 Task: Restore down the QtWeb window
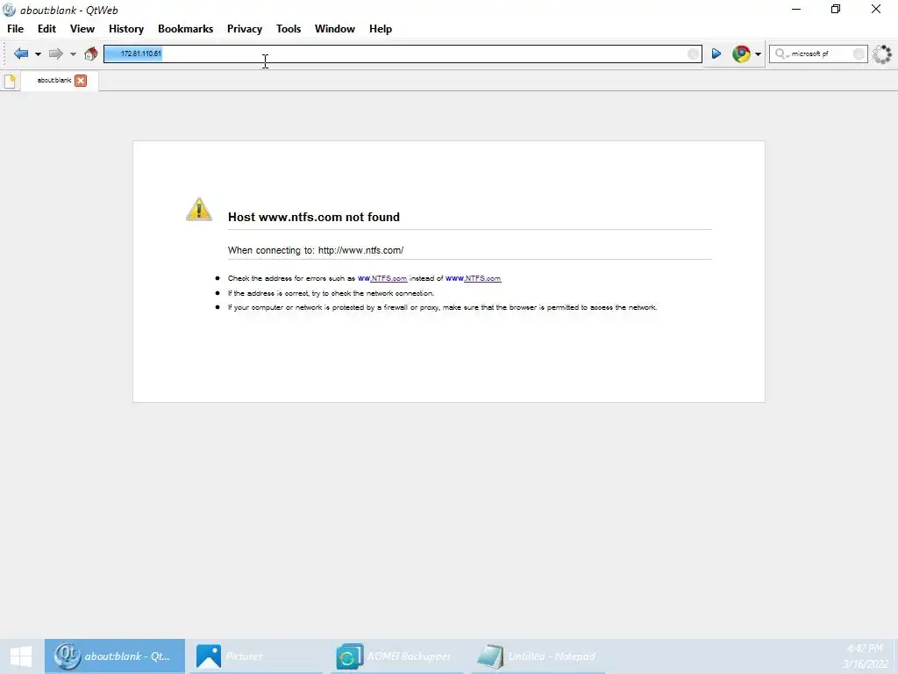836,9
